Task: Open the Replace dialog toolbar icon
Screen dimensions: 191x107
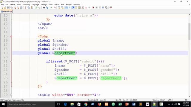Action: click(x=47, y=7)
